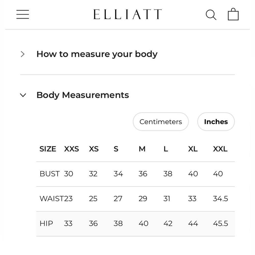The image size is (255, 255).
Task: Click the ELLIATT logo
Action: 127,14
